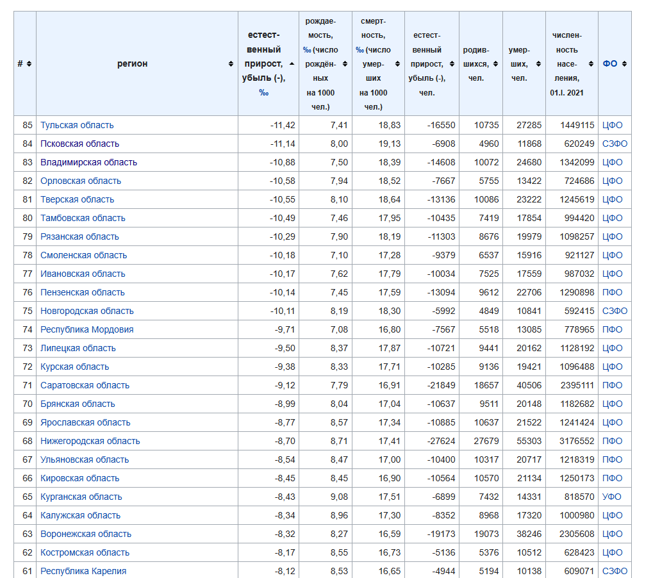
Task: Sort table by the ФО column arrows
Action: [x=624, y=63]
